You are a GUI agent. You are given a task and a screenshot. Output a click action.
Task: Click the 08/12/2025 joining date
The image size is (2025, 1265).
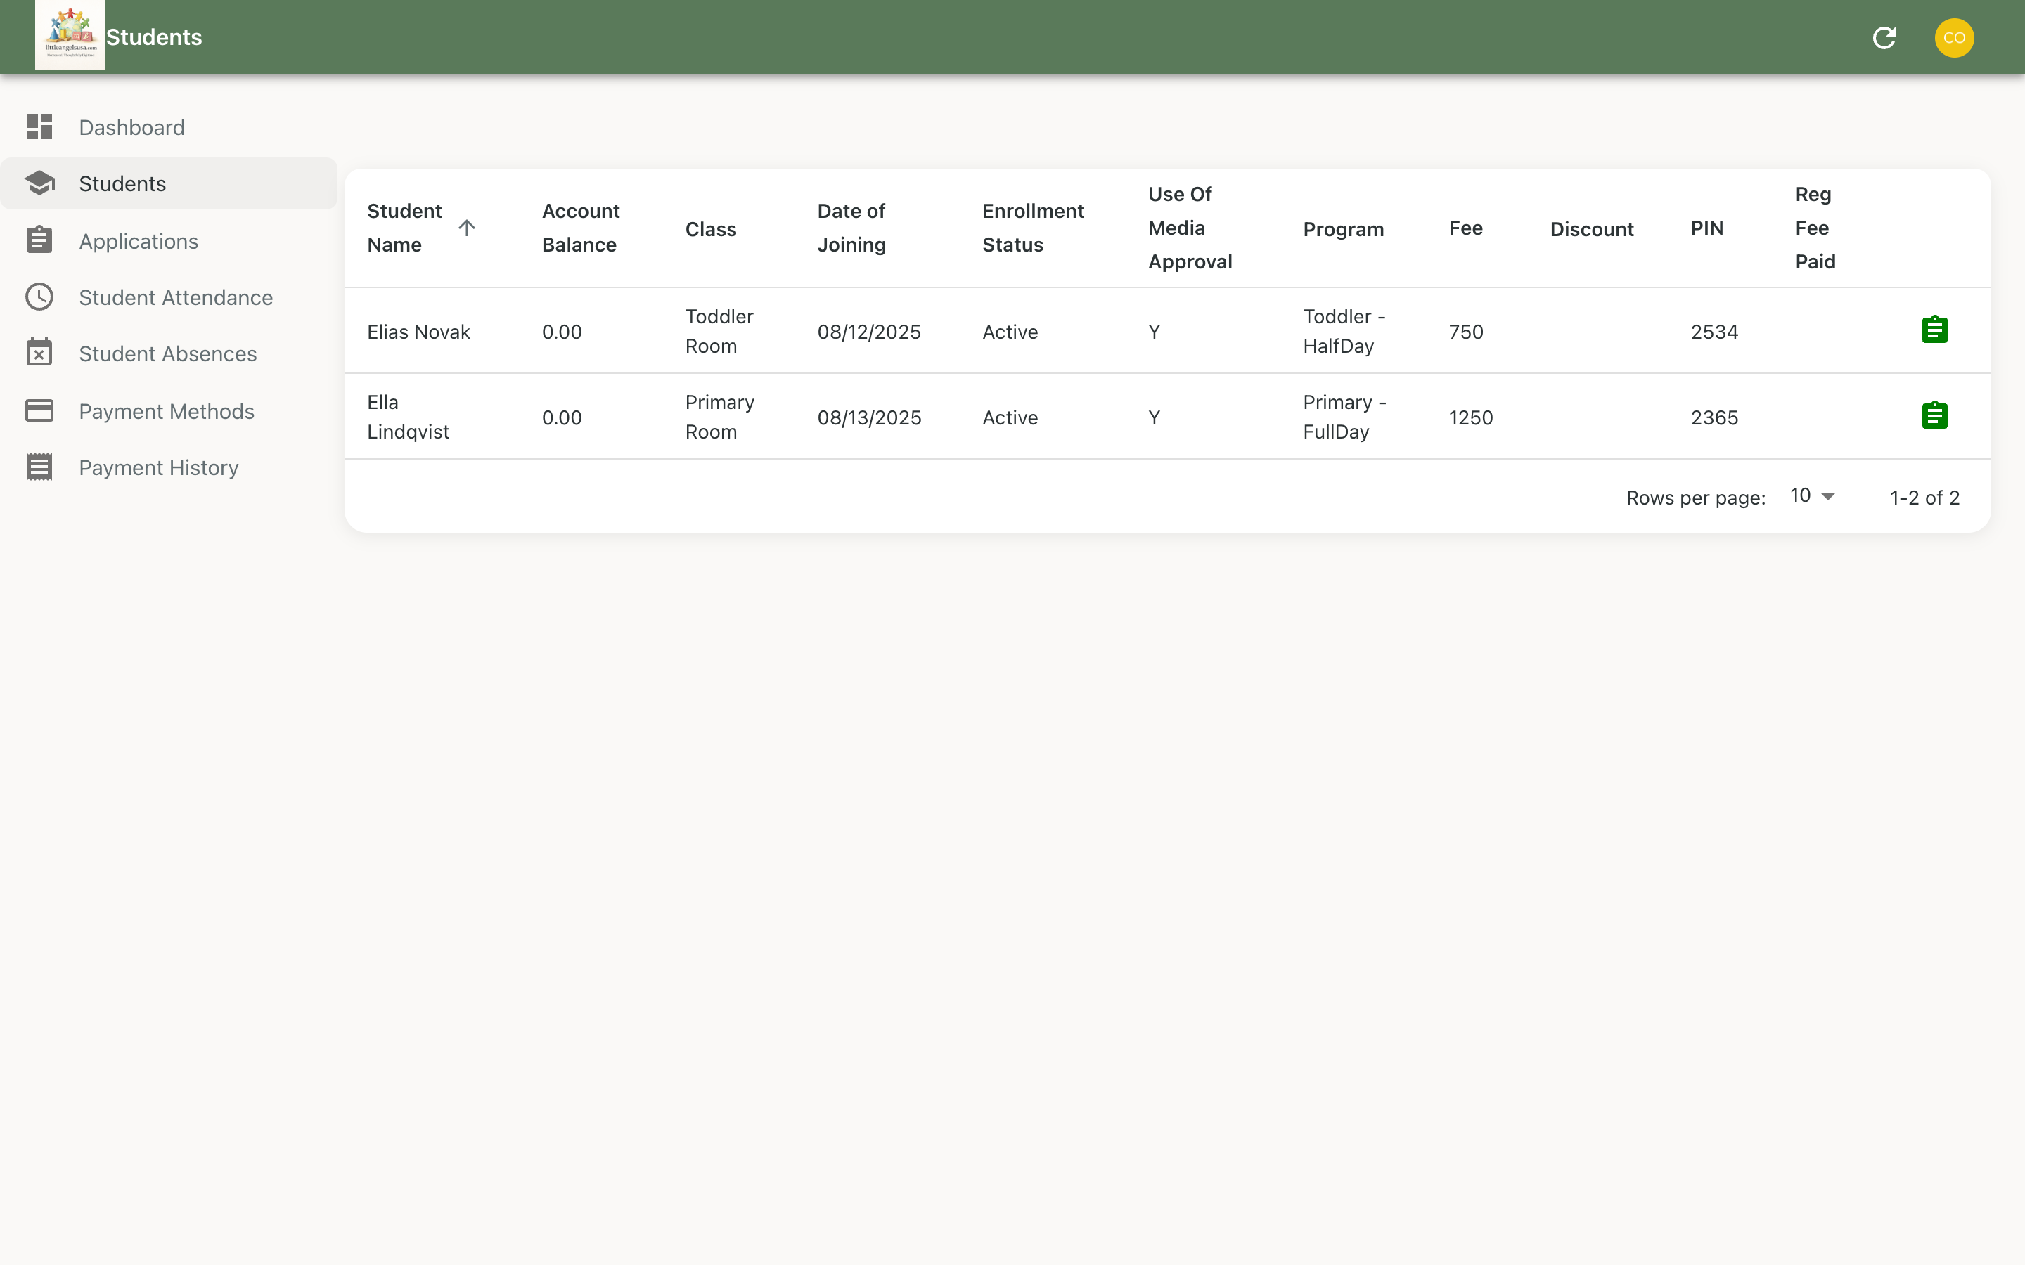(868, 331)
